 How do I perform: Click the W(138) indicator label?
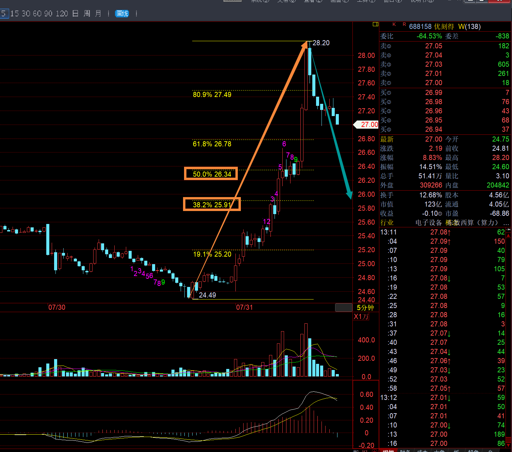coord(469,27)
